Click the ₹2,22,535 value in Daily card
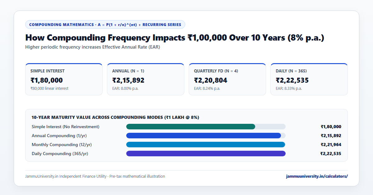This screenshot has height=195, width=373. pos(292,80)
